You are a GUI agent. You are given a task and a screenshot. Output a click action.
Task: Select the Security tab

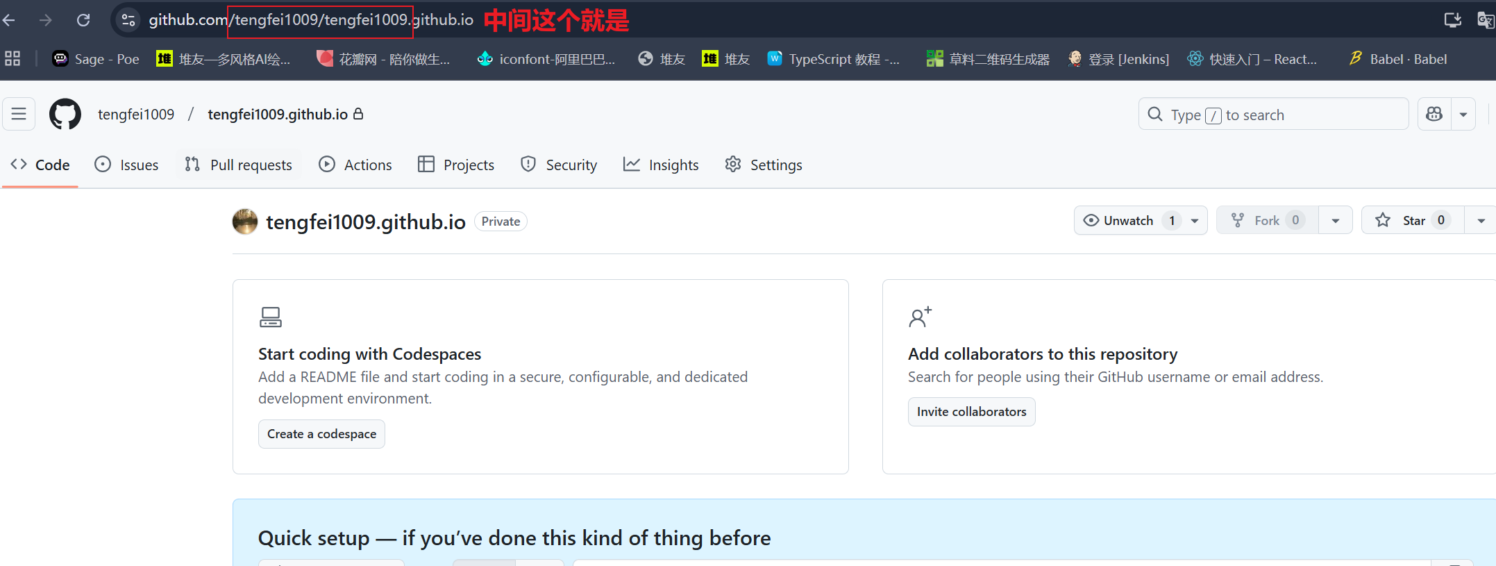coord(559,165)
